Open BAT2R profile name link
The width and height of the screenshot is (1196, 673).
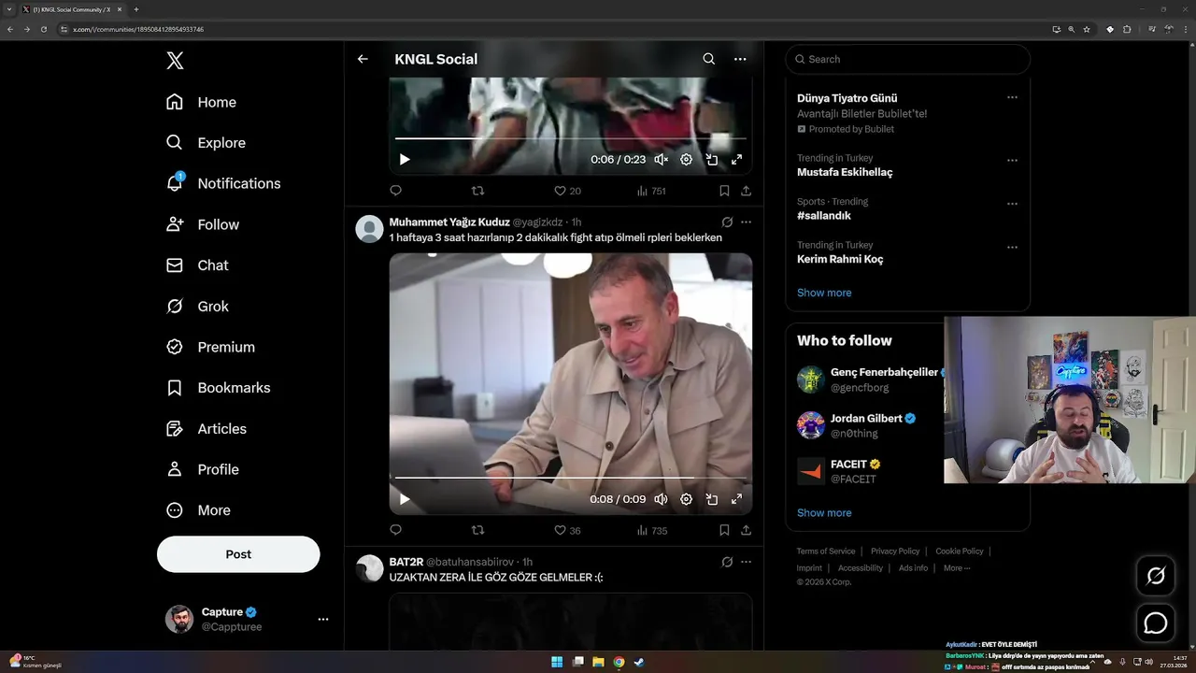pos(406,562)
